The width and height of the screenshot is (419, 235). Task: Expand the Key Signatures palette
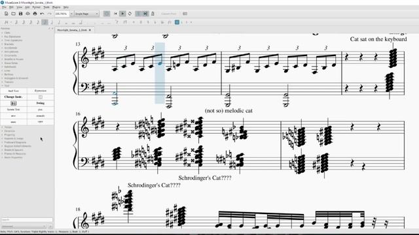pos(12,37)
